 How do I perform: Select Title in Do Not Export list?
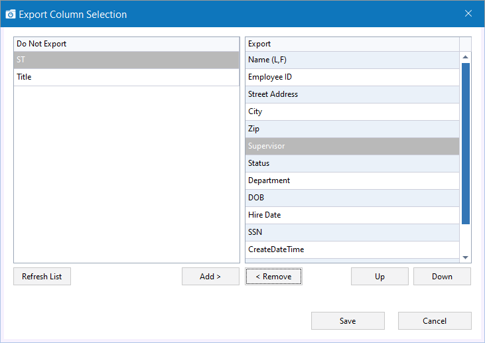[126, 77]
